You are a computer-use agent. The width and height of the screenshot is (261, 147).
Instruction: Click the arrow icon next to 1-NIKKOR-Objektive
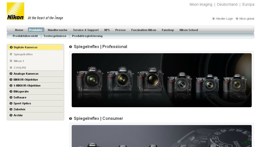11,86
